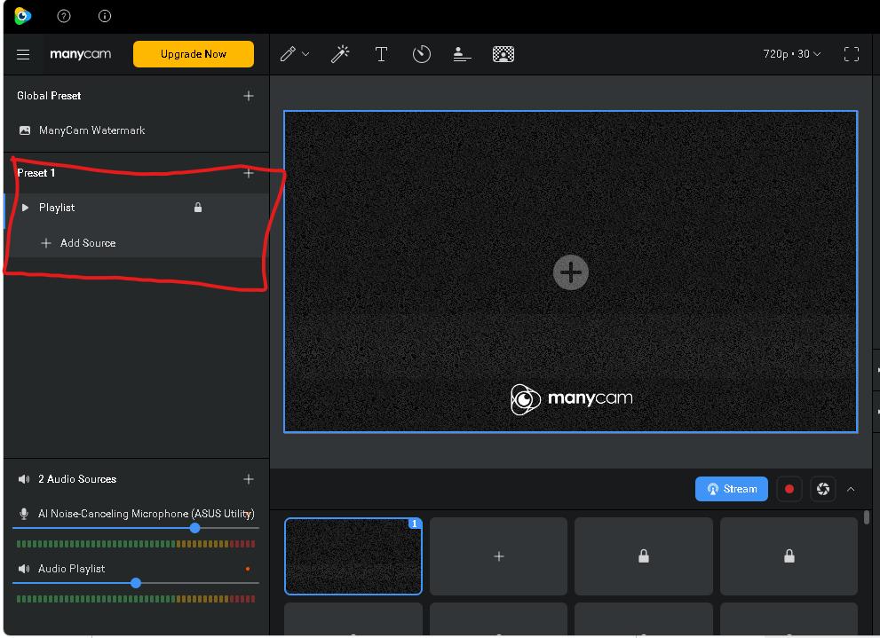The width and height of the screenshot is (880, 638).
Task: Select the Draw pencil tool
Action: tap(288, 54)
